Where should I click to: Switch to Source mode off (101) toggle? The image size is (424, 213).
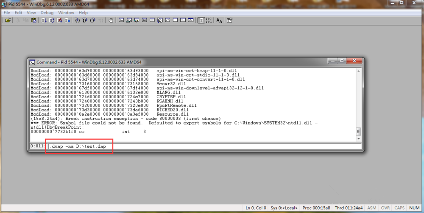coord(209,20)
